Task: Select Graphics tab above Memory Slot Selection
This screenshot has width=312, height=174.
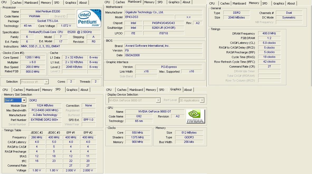Action: coord(72,90)
